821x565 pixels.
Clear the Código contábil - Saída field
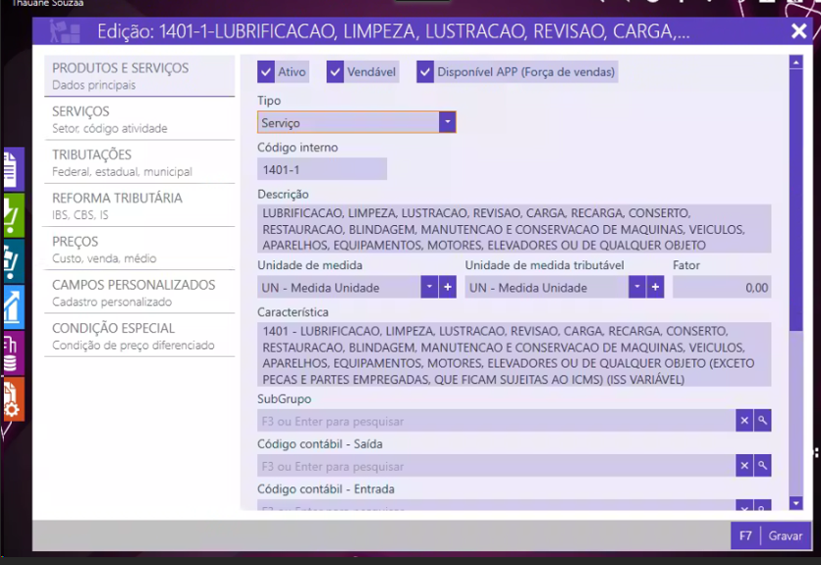(744, 466)
